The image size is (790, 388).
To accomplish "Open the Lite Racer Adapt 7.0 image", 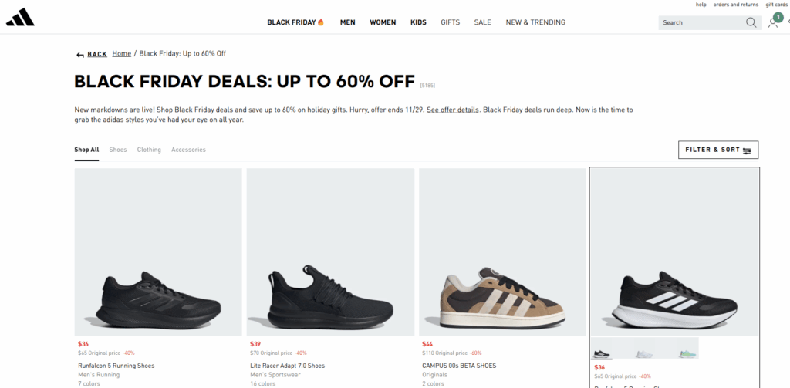I will click(x=330, y=251).
